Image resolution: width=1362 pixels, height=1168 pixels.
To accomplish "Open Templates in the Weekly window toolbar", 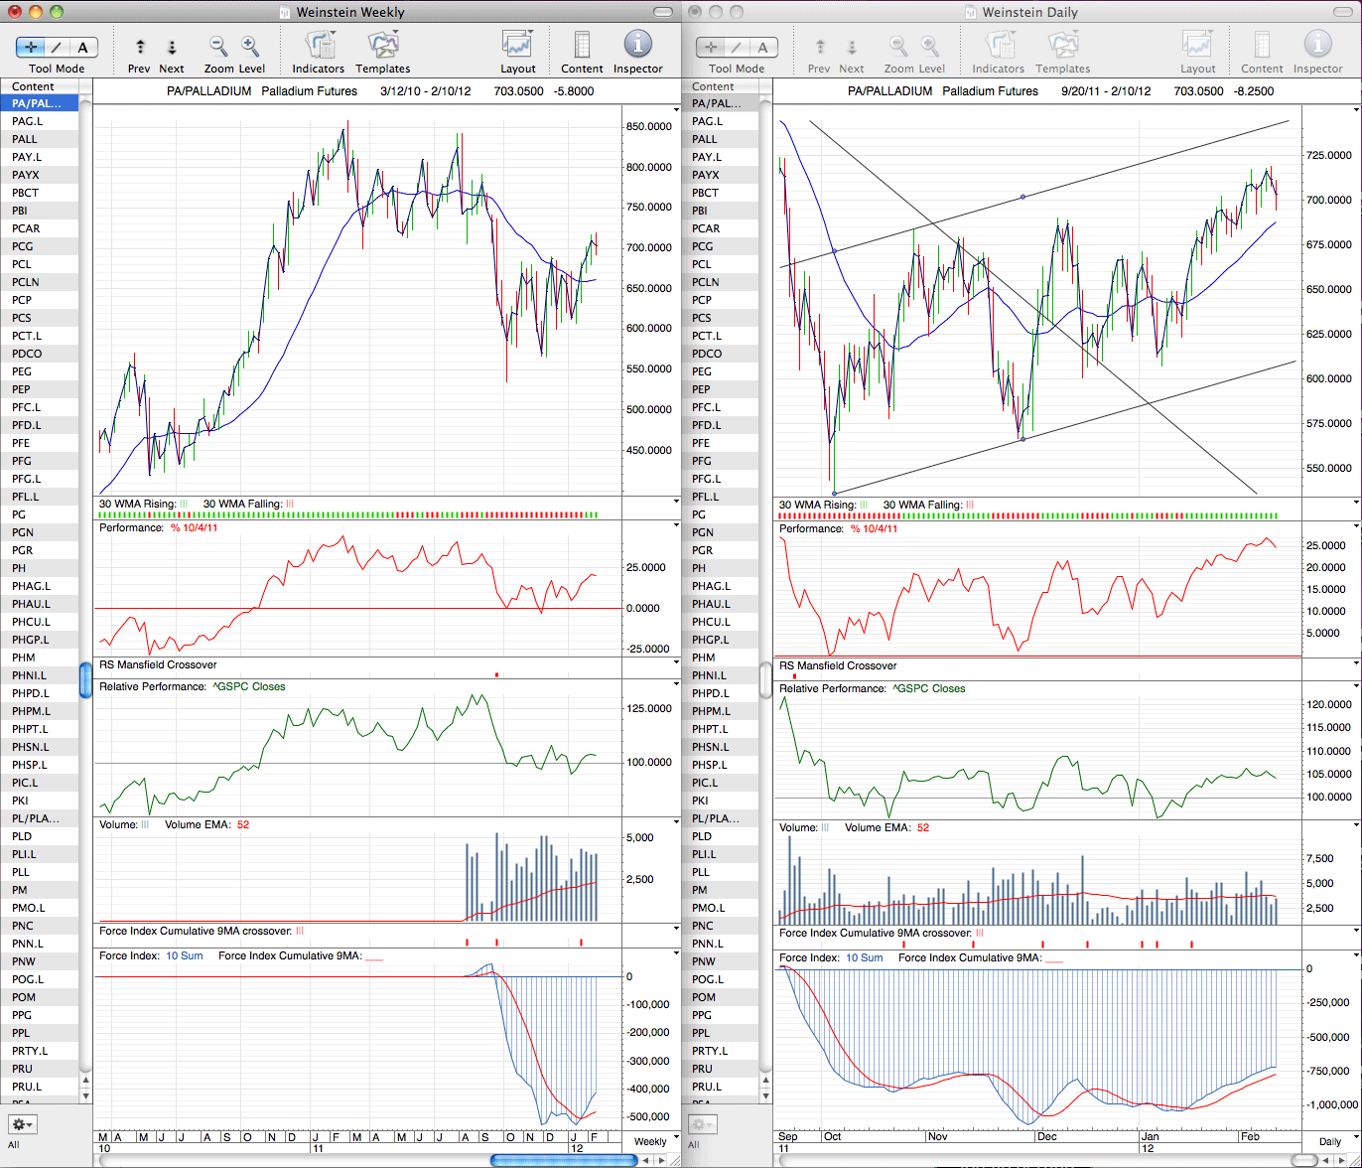I will tap(382, 46).
